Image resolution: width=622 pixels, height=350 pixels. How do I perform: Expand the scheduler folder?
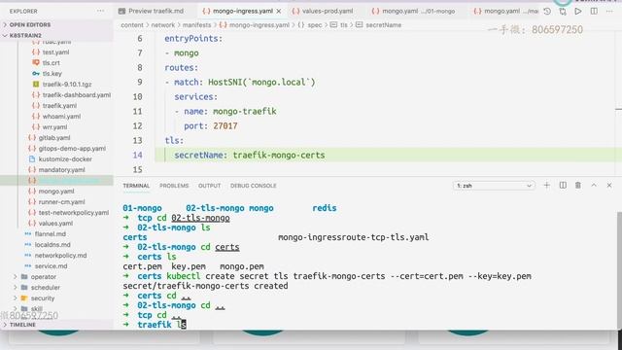click(46, 288)
